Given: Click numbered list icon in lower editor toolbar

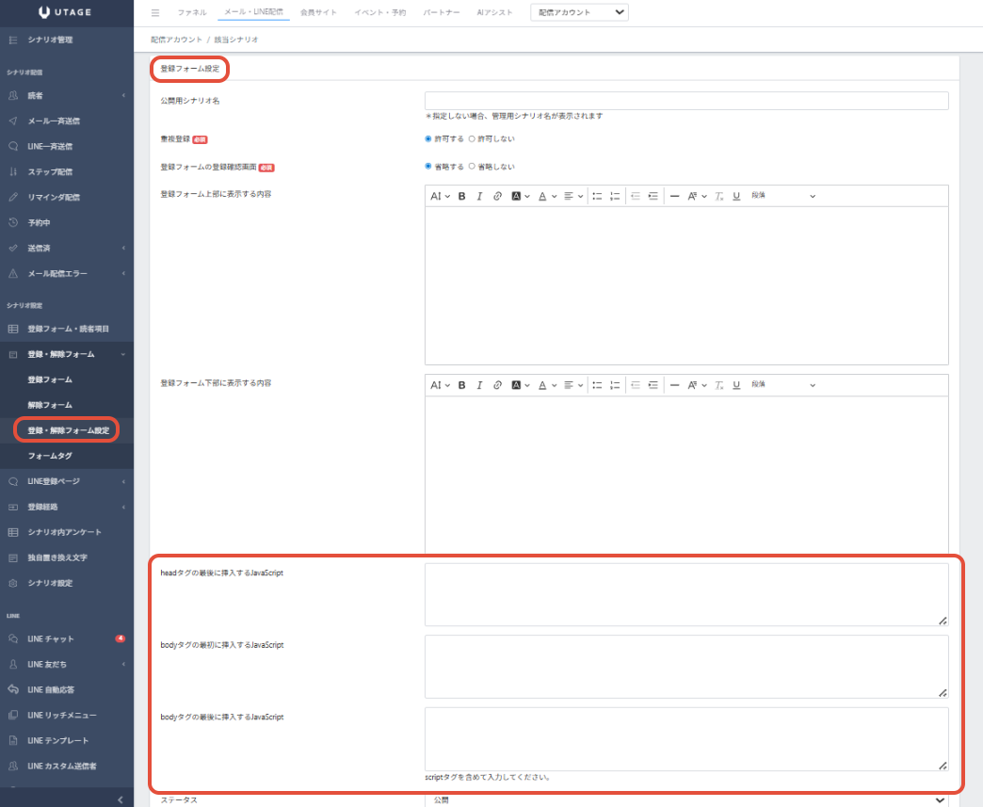Looking at the screenshot, I should tap(614, 385).
